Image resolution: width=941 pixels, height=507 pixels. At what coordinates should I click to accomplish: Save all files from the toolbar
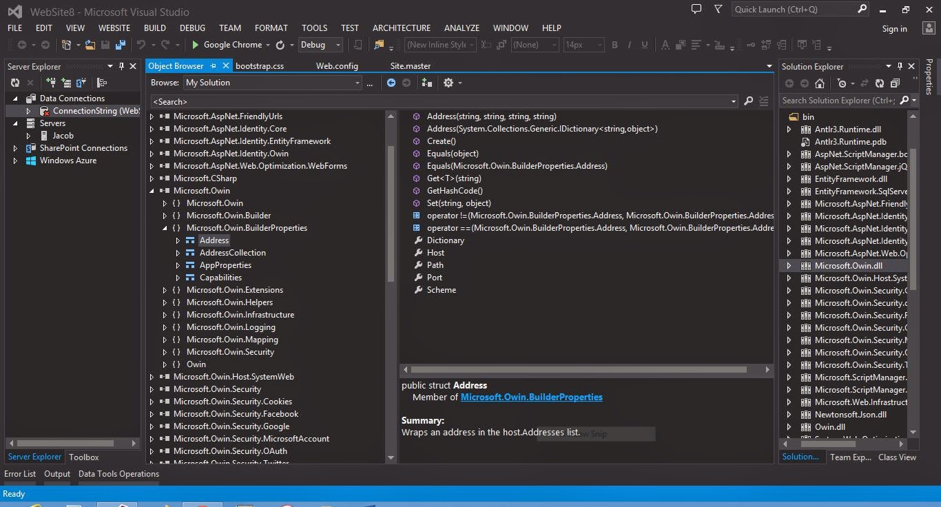(x=118, y=44)
